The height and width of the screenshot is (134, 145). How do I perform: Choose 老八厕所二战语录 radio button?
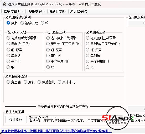pos(61,38)
